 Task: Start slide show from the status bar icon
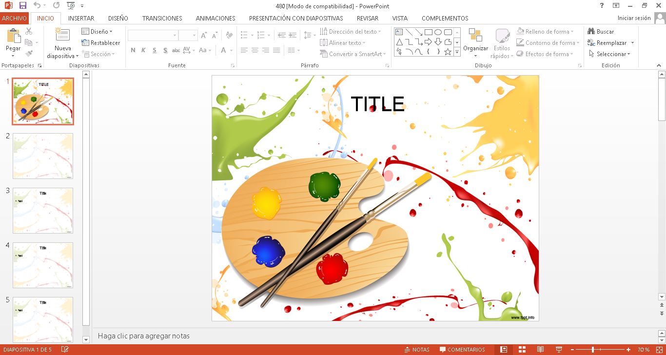[x=558, y=350]
